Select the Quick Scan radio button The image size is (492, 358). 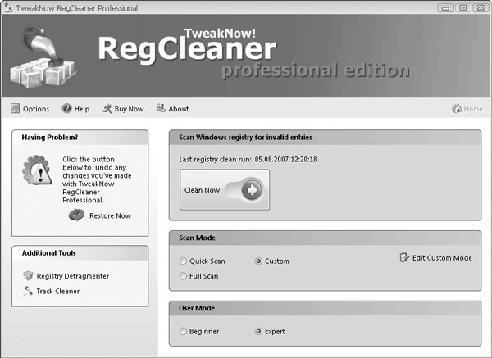coord(183,261)
